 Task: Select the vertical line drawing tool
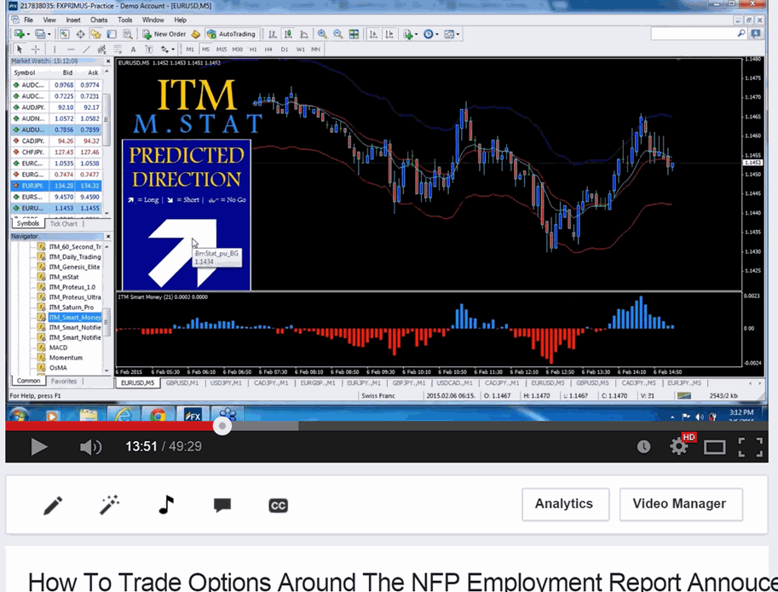pos(55,49)
